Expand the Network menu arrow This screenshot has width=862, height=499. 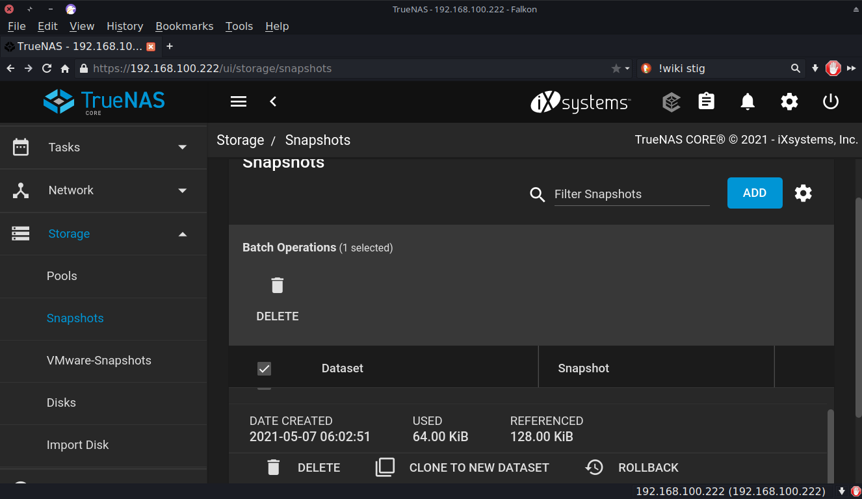[183, 190]
